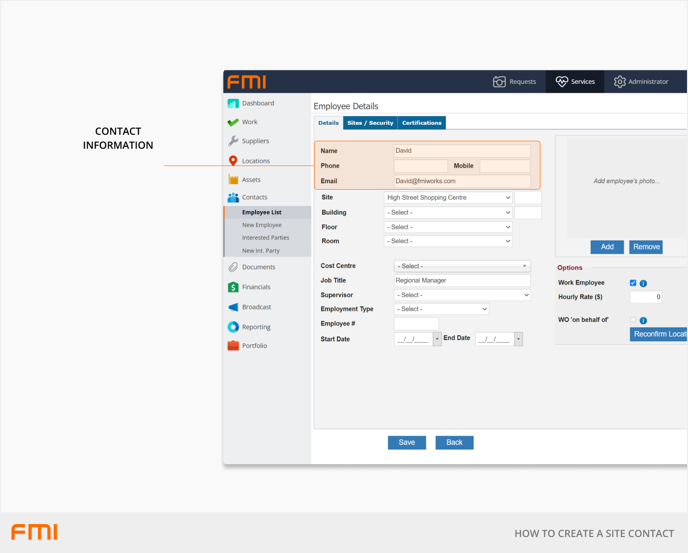Click the Job Title input field
The image size is (688, 553).
pos(462,280)
